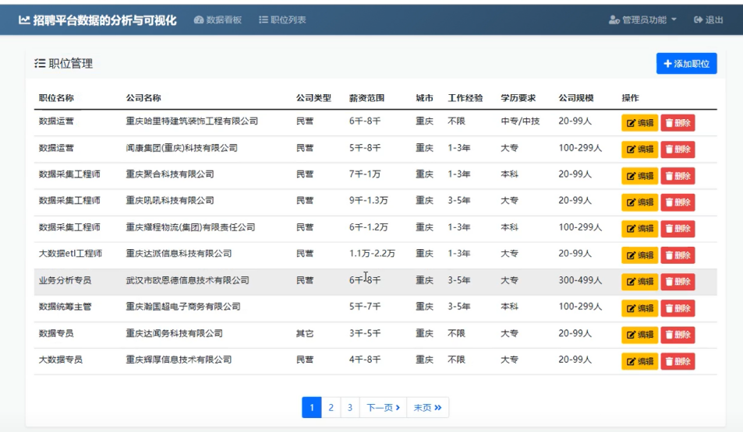743x432 pixels.
Task: Click the 公司类型 column header
Action: (x=313, y=98)
